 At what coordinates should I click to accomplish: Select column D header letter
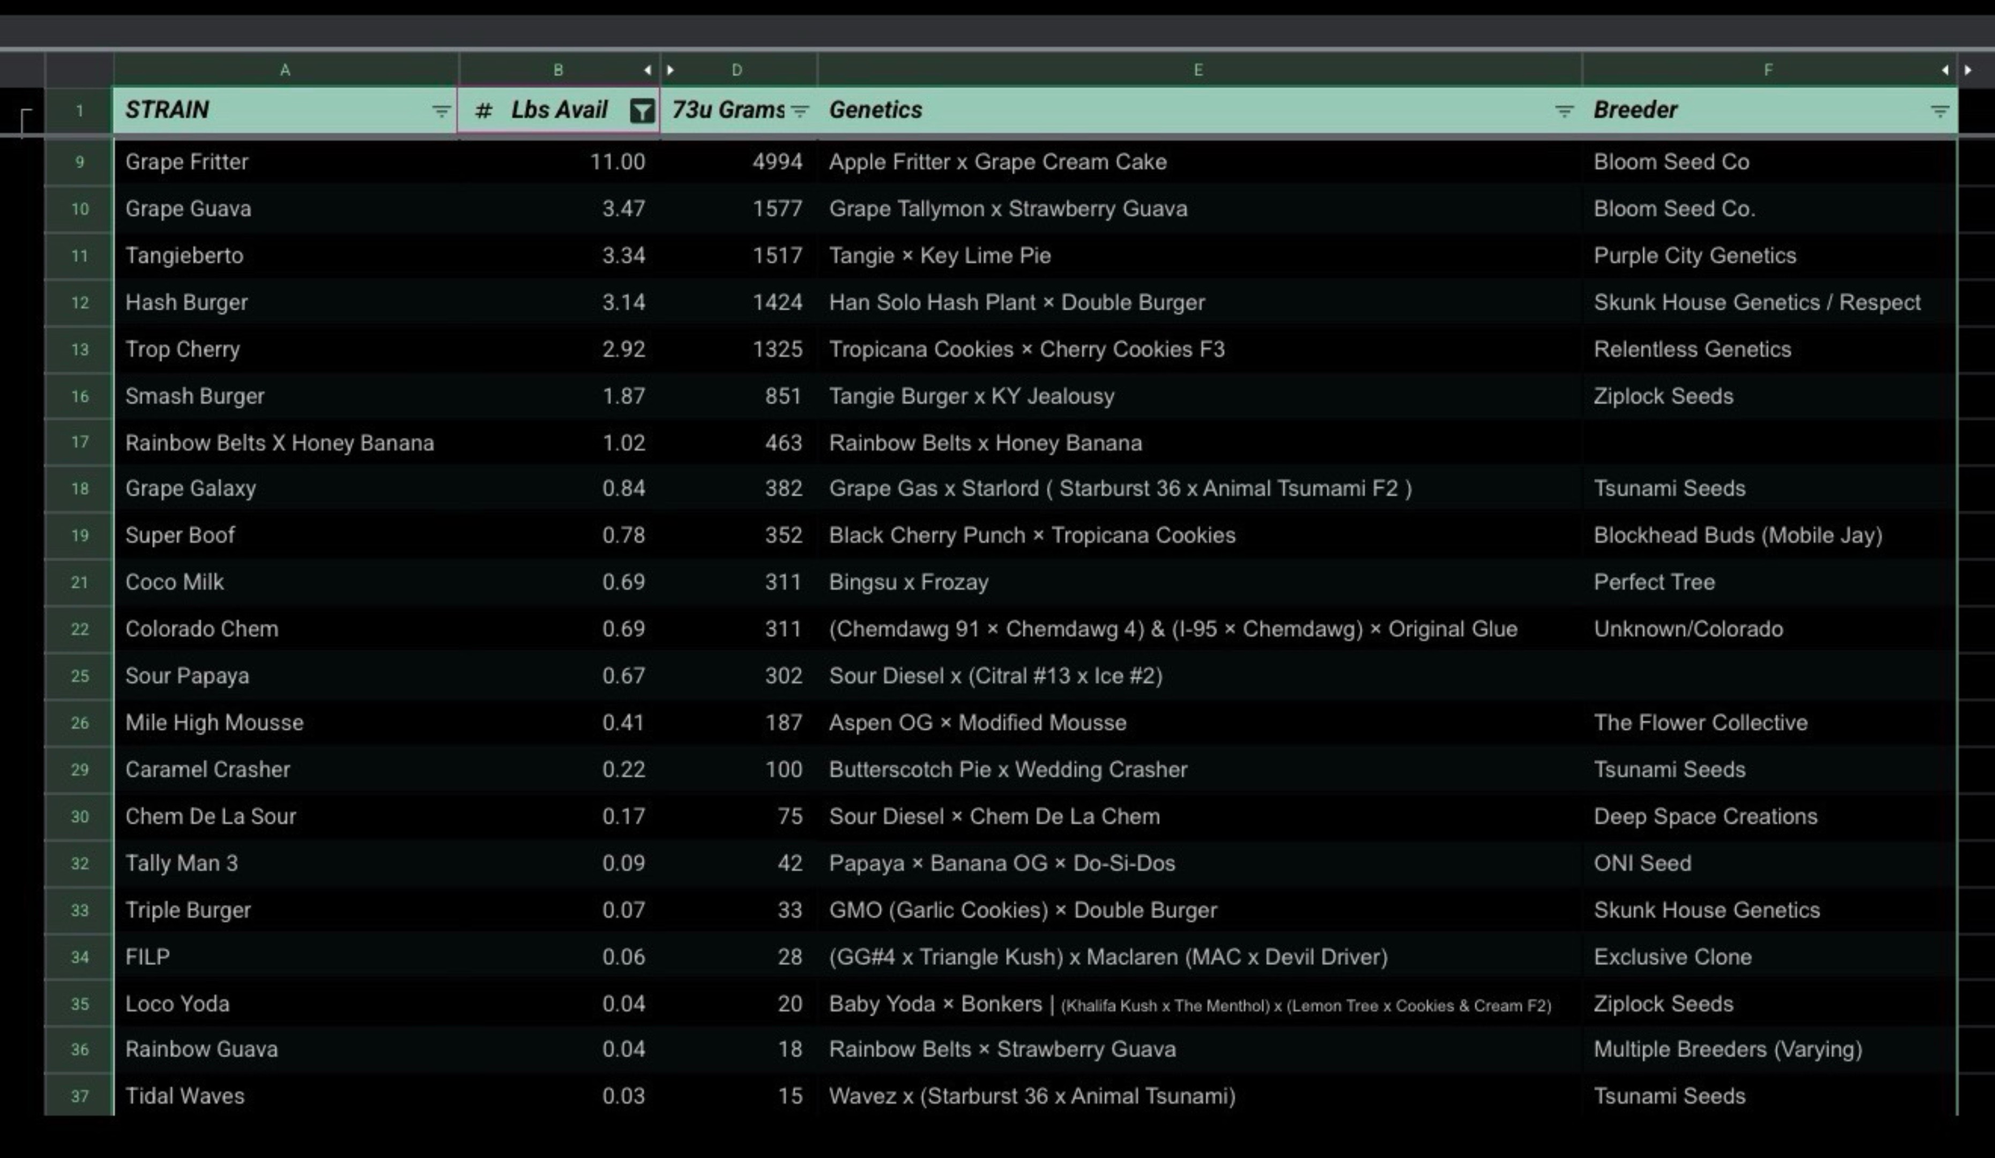737,70
